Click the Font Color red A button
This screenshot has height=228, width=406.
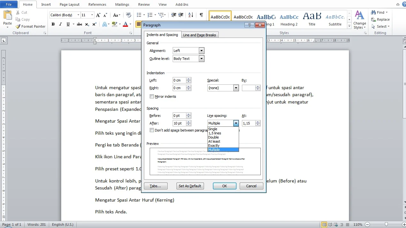pos(125,24)
